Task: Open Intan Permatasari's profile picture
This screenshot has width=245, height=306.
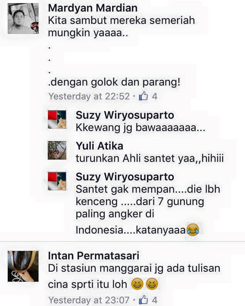Action: [x=23, y=266]
